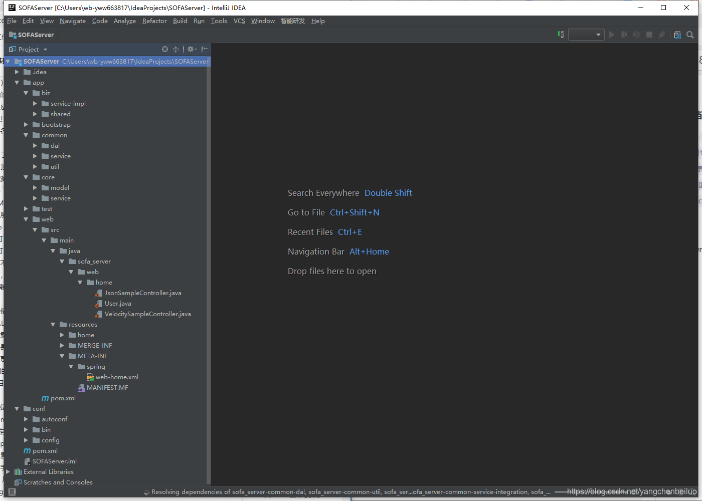Expand the autoconf folder
Screen dimensions: 702x501
click(26, 419)
